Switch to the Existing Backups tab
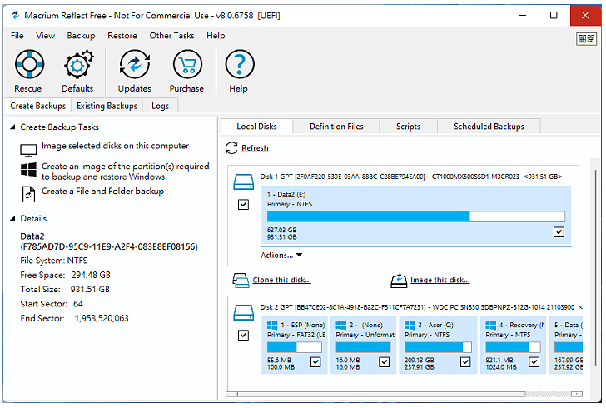The height and width of the screenshot is (408, 606). [107, 106]
